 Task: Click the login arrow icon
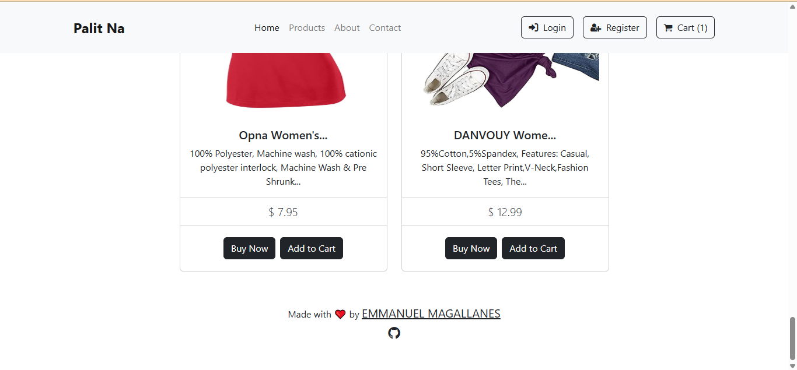(x=533, y=27)
